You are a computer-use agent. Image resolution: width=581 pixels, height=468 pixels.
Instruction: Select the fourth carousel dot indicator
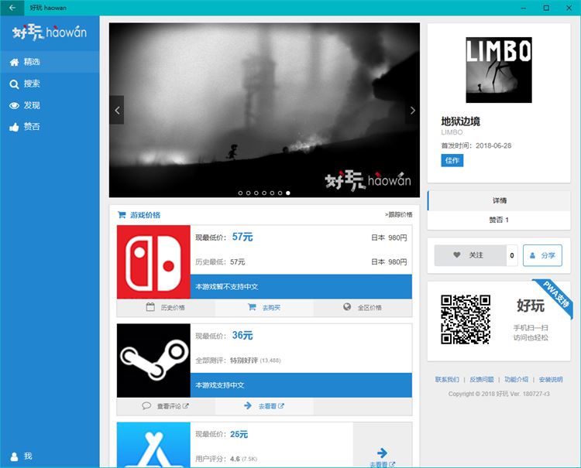(264, 193)
